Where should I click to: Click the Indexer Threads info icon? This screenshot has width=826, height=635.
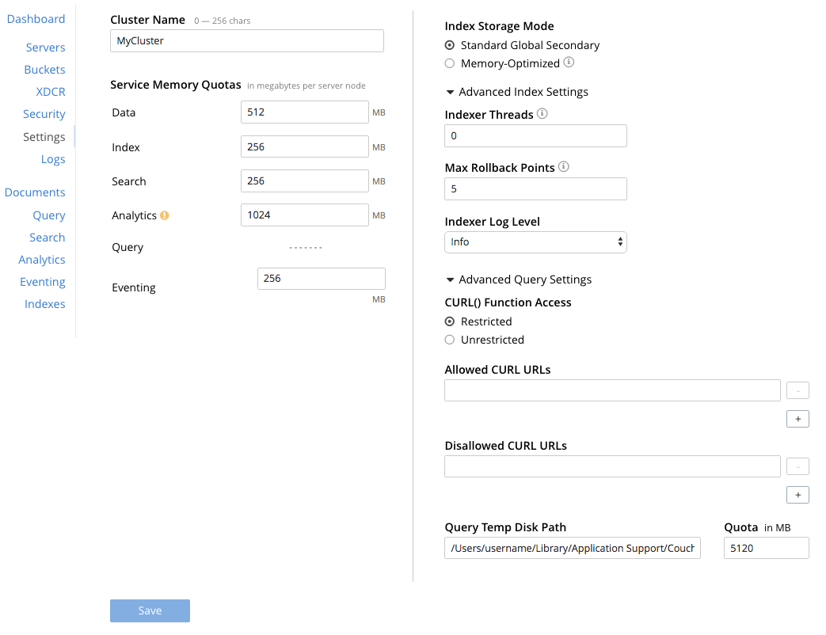(542, 114)
